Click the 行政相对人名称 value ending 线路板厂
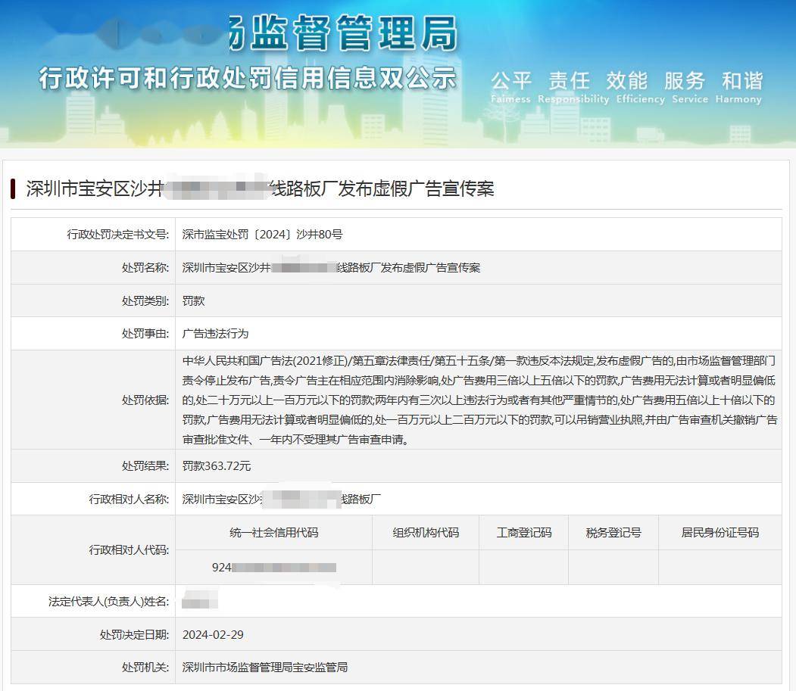The width and height of the screenshot is (796, 691). point(282,500)
